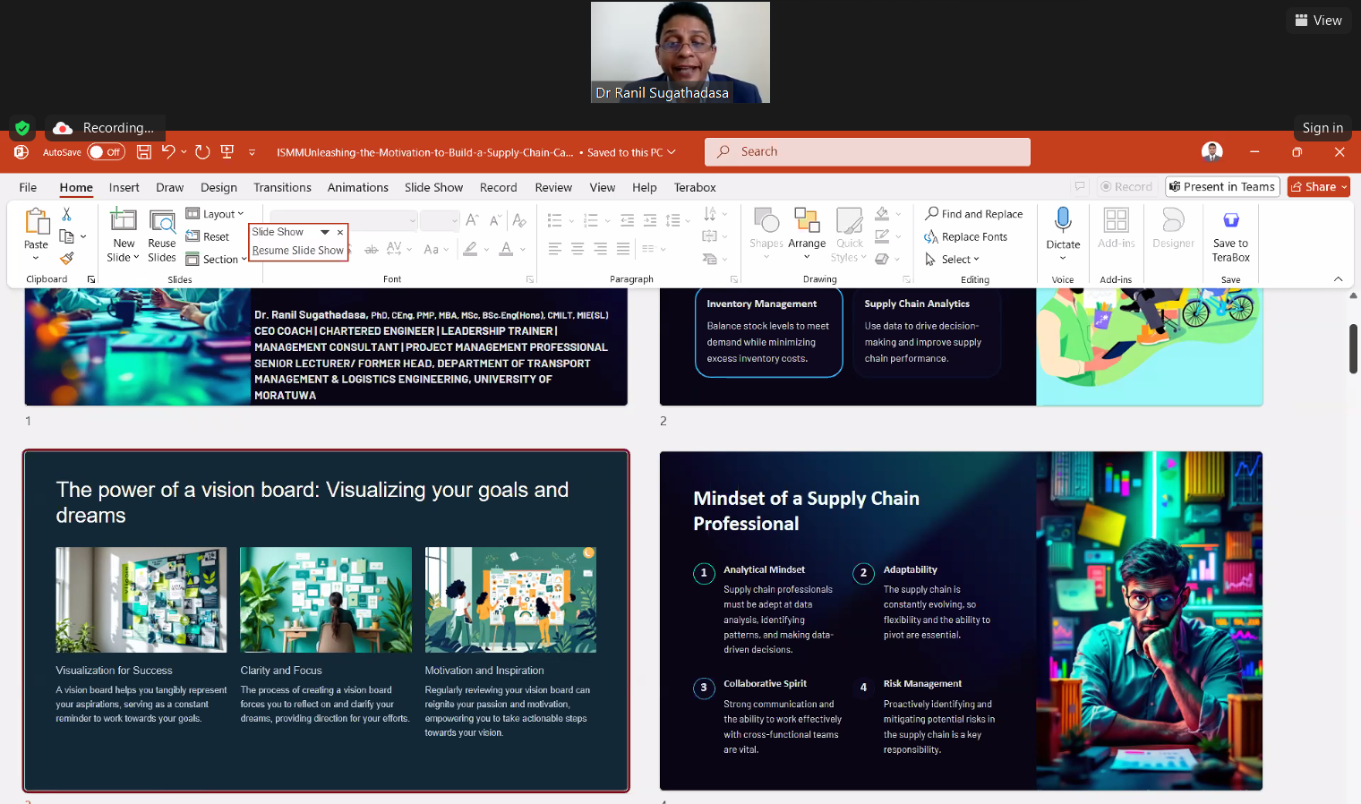Viewport: 1361px width, 804px height.
Task: Click the Cut scissors icon
Action: tap(66, 215)
